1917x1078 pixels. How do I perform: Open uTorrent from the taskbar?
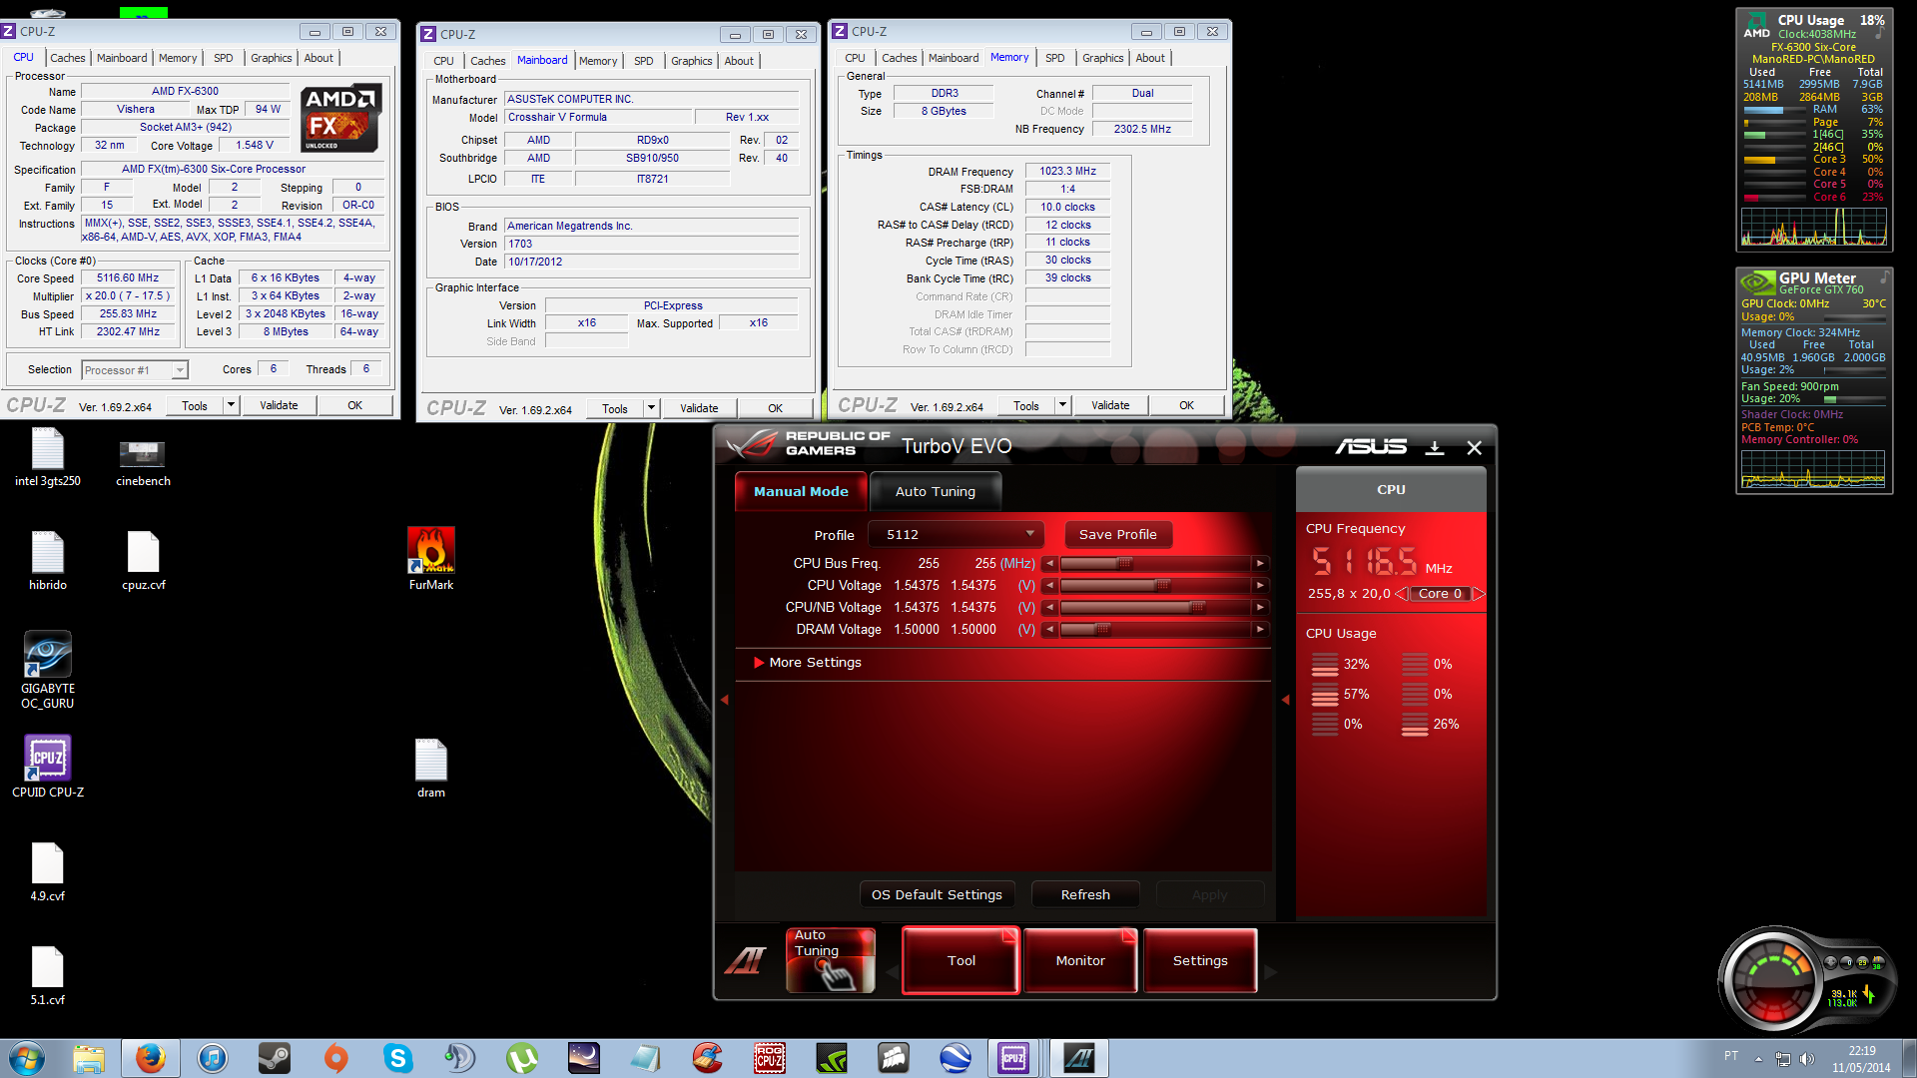click(522, 1058)
